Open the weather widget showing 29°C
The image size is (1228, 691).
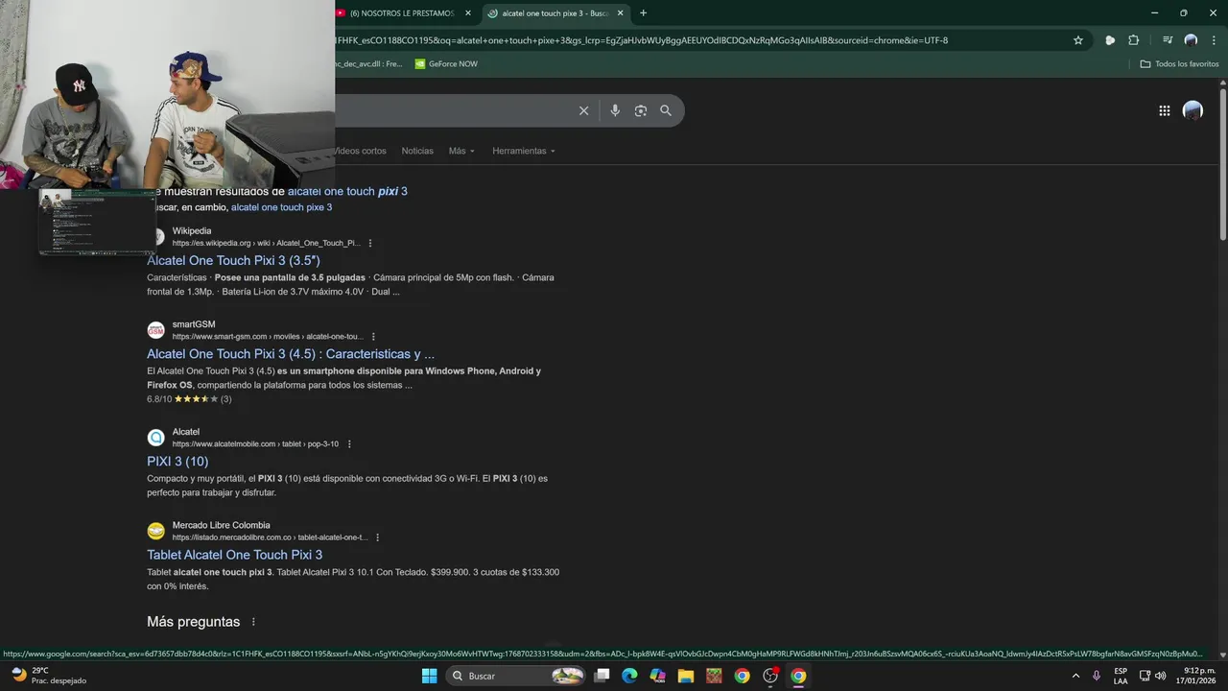[48, 676]
